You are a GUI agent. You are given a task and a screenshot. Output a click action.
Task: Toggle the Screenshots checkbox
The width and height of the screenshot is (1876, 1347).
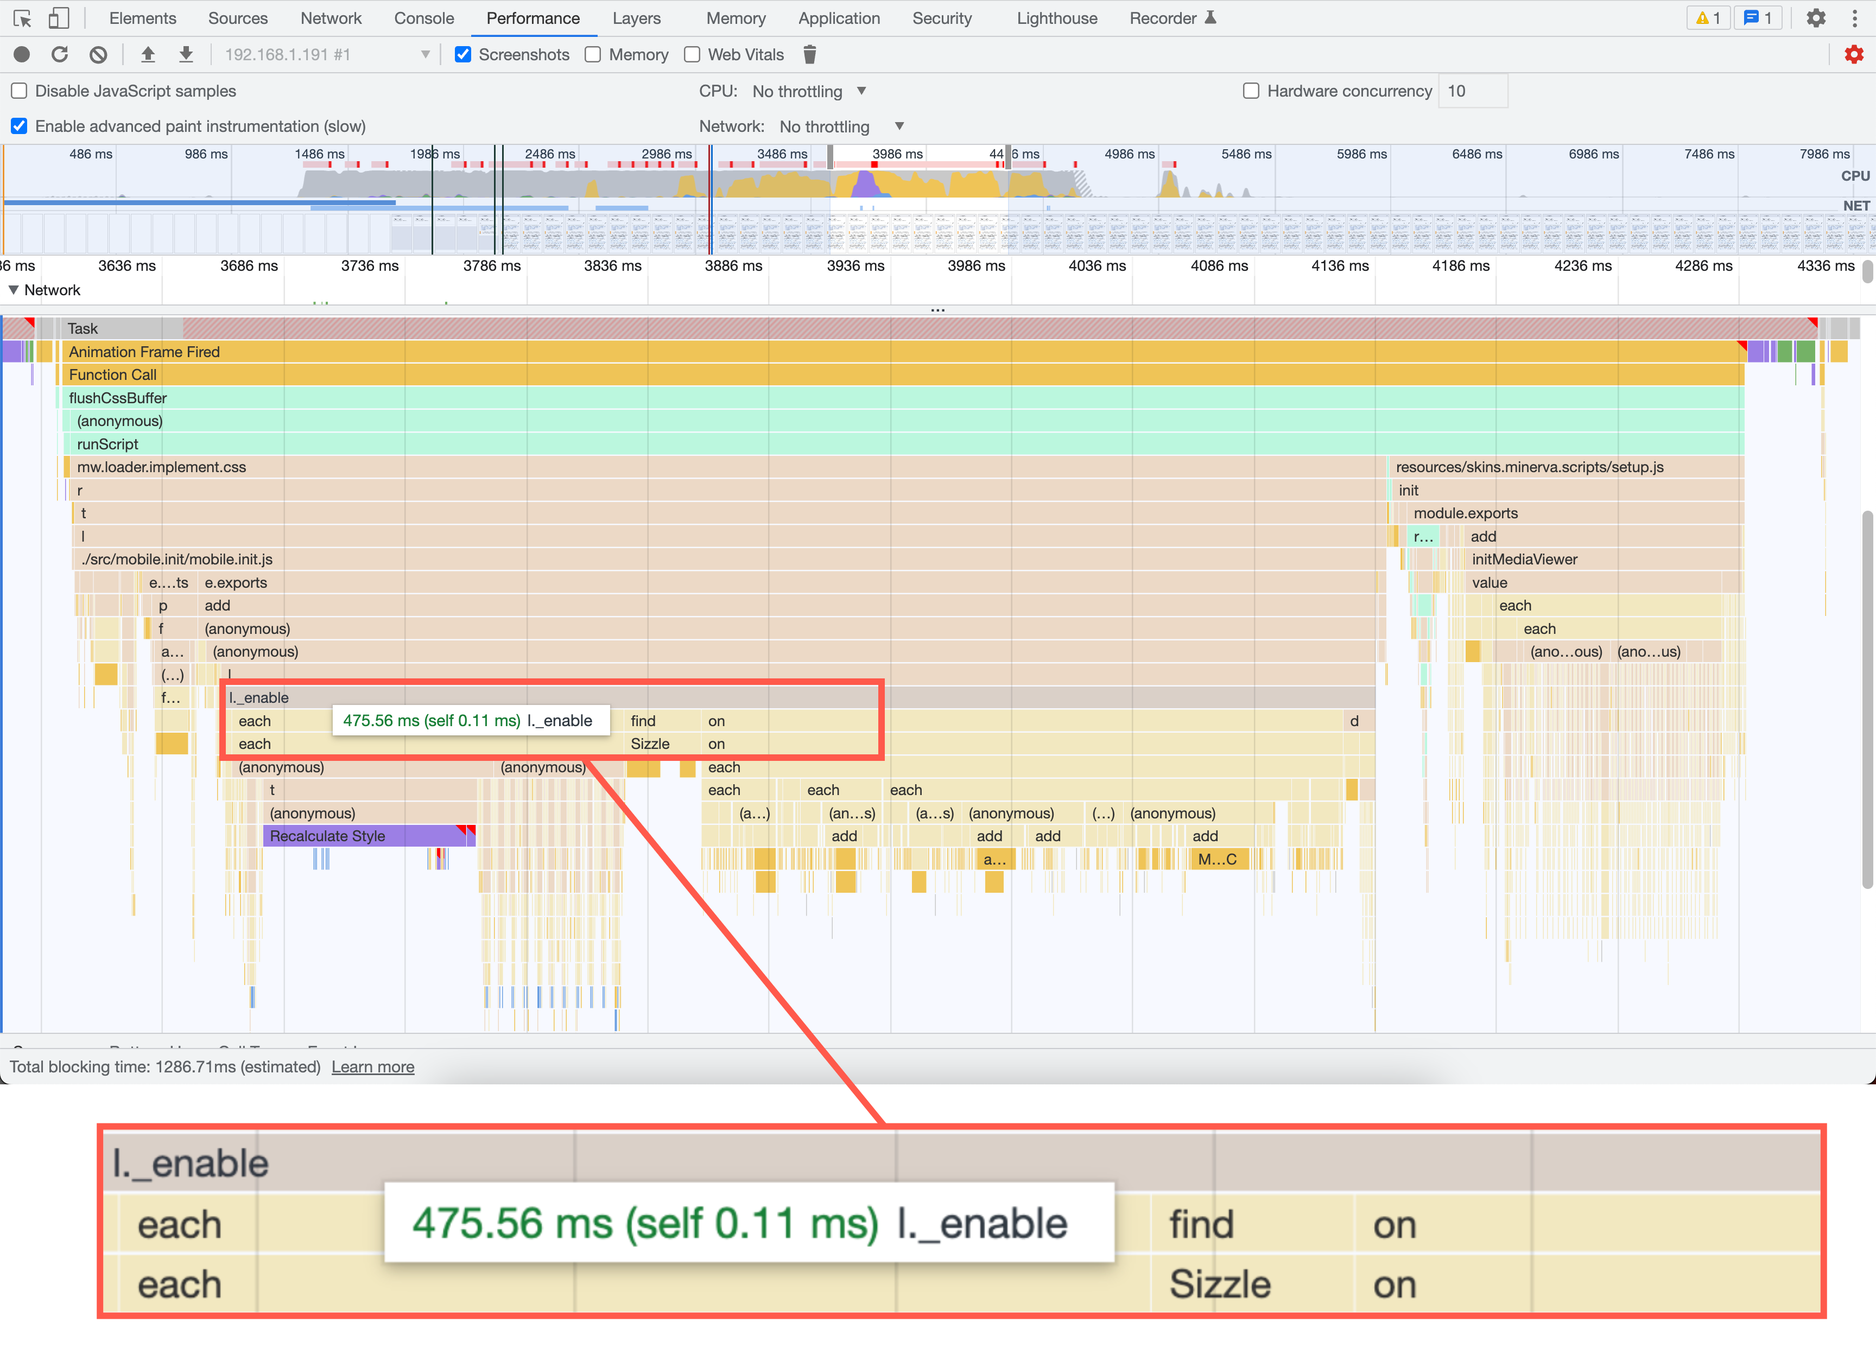463,55
